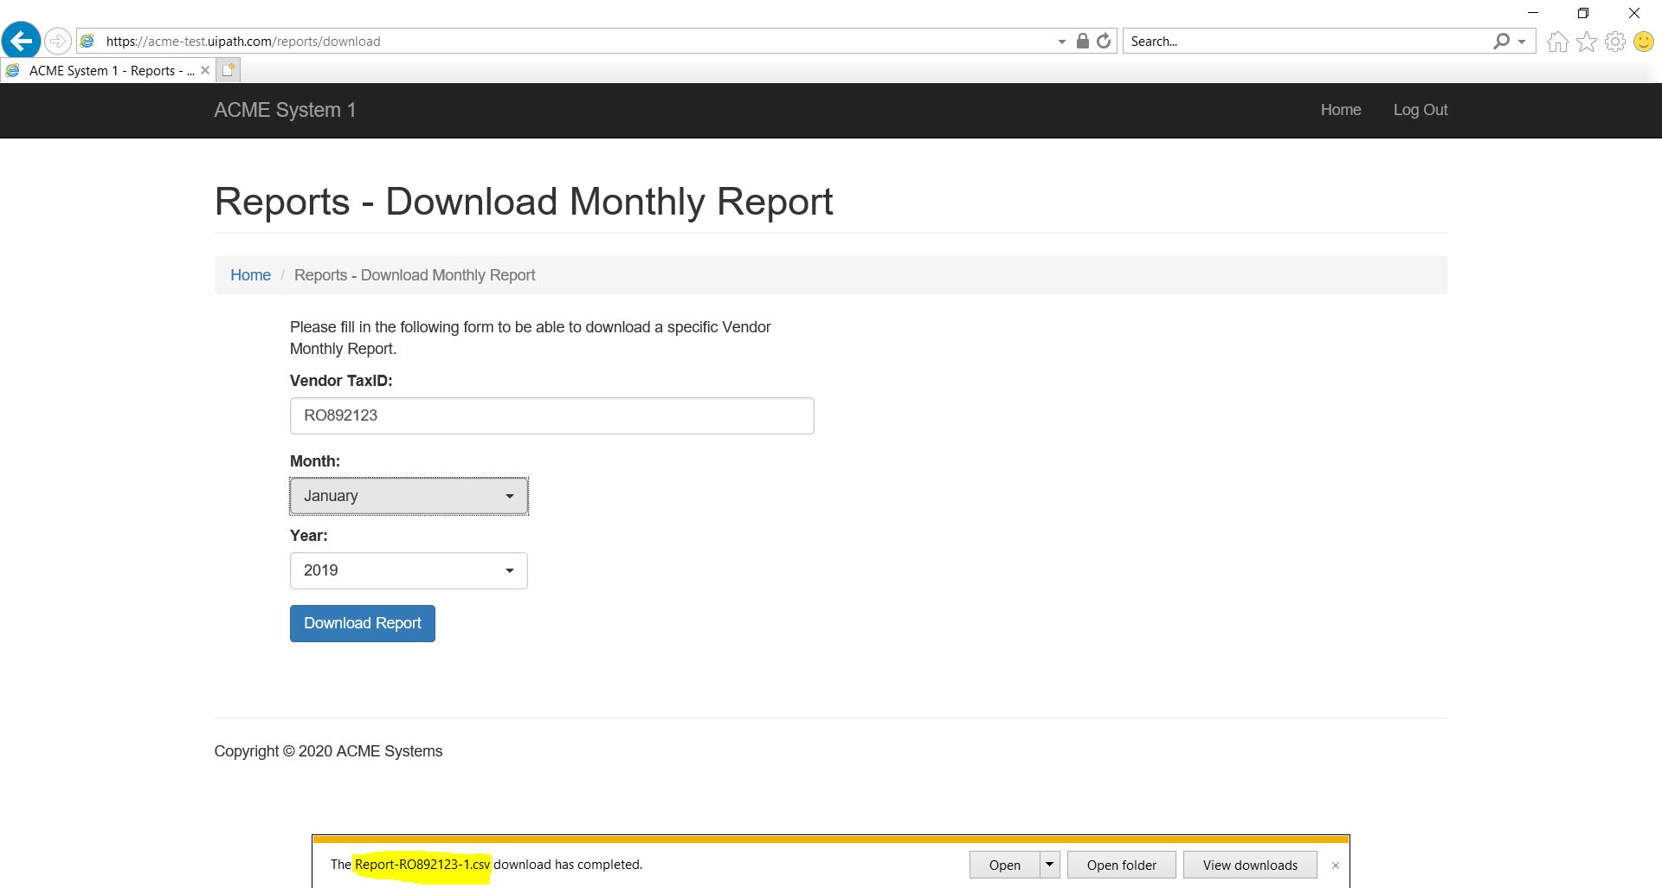Click the Open folder button
Viewport: 1662px width, 888px height.
1122,865
